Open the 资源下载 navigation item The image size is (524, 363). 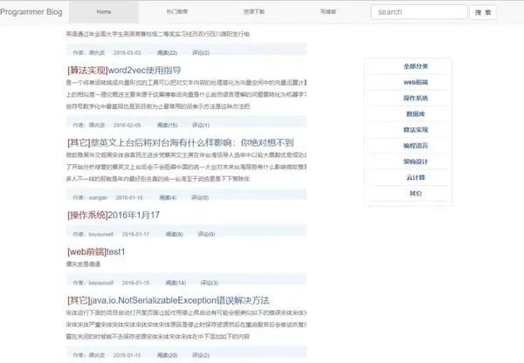tap(254, 11)
